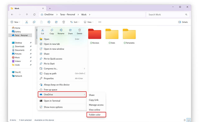
Task: Open the Sort dropdown
Action: [75, 22]
